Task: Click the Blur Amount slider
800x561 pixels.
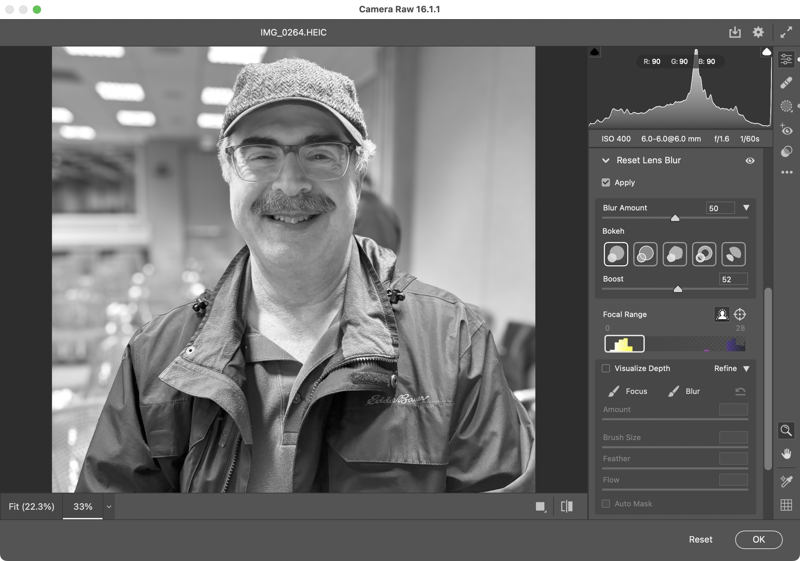Action: click(x=675, y=218)
